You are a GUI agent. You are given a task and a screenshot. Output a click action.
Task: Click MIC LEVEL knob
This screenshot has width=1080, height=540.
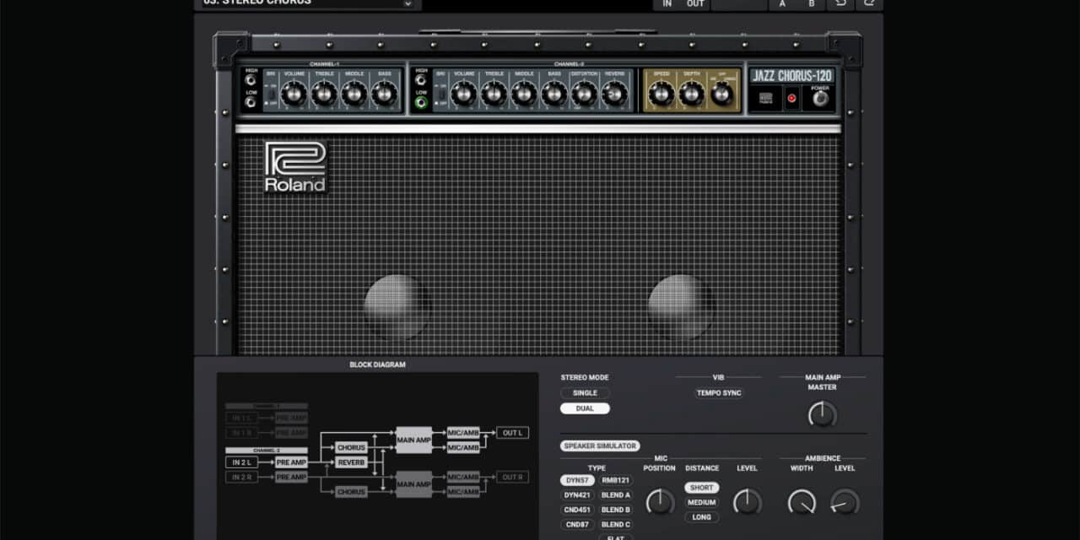coord(748,502)
